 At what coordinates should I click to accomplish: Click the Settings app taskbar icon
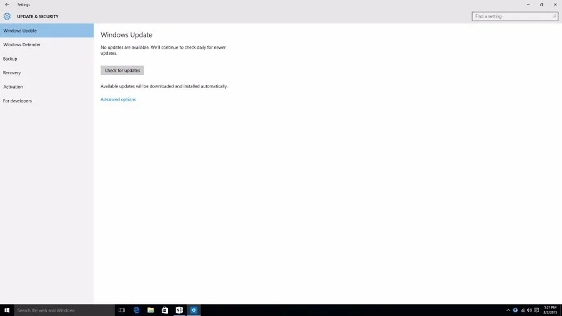[194, 310]
